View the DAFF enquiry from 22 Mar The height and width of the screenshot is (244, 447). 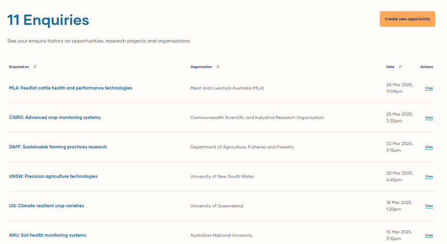click(429, 147)
